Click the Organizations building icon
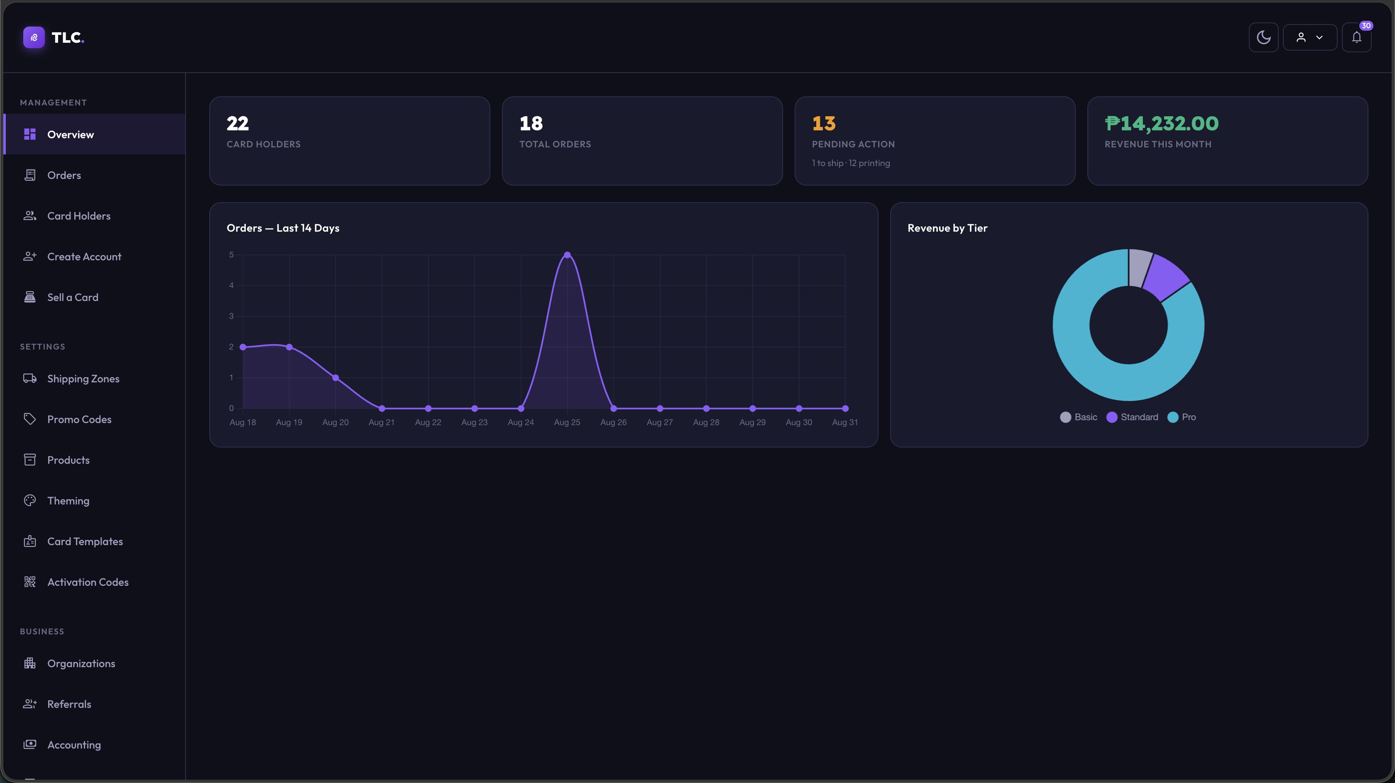The image size is (1395, 783). pos(30,663)
